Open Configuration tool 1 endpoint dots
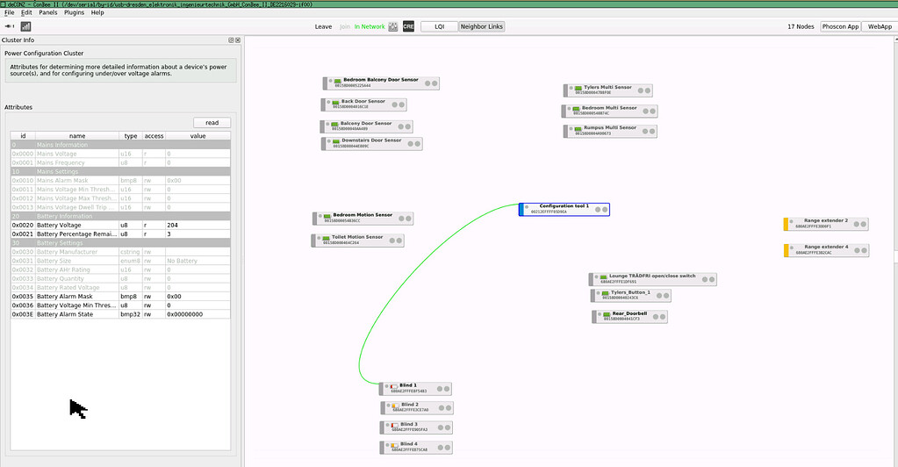 [600, 210]
